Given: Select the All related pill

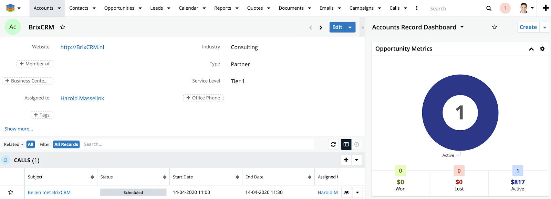Looking at the screenshot, I should 31,144.
